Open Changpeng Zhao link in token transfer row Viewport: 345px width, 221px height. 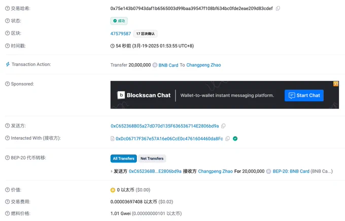(x=216, y=171)
